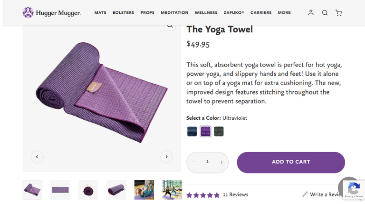
Task: Select the blue color swatch
Action: [x=192, y=131]
